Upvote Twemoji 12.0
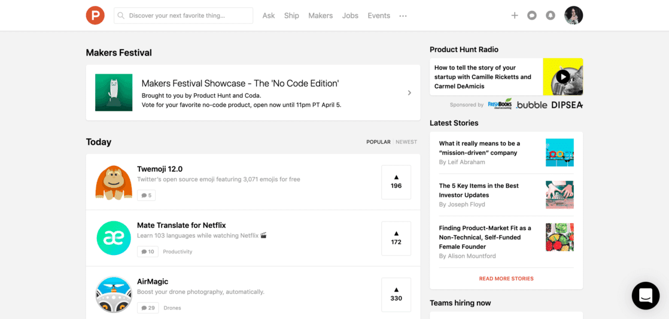The image size is (669, 319). click(396, 182)
